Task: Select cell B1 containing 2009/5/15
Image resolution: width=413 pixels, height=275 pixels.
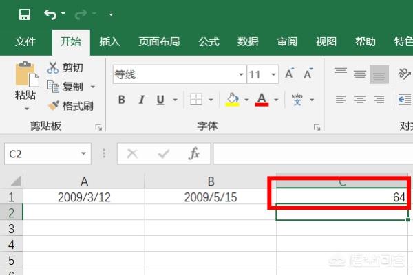Action: tap(211, 197)
